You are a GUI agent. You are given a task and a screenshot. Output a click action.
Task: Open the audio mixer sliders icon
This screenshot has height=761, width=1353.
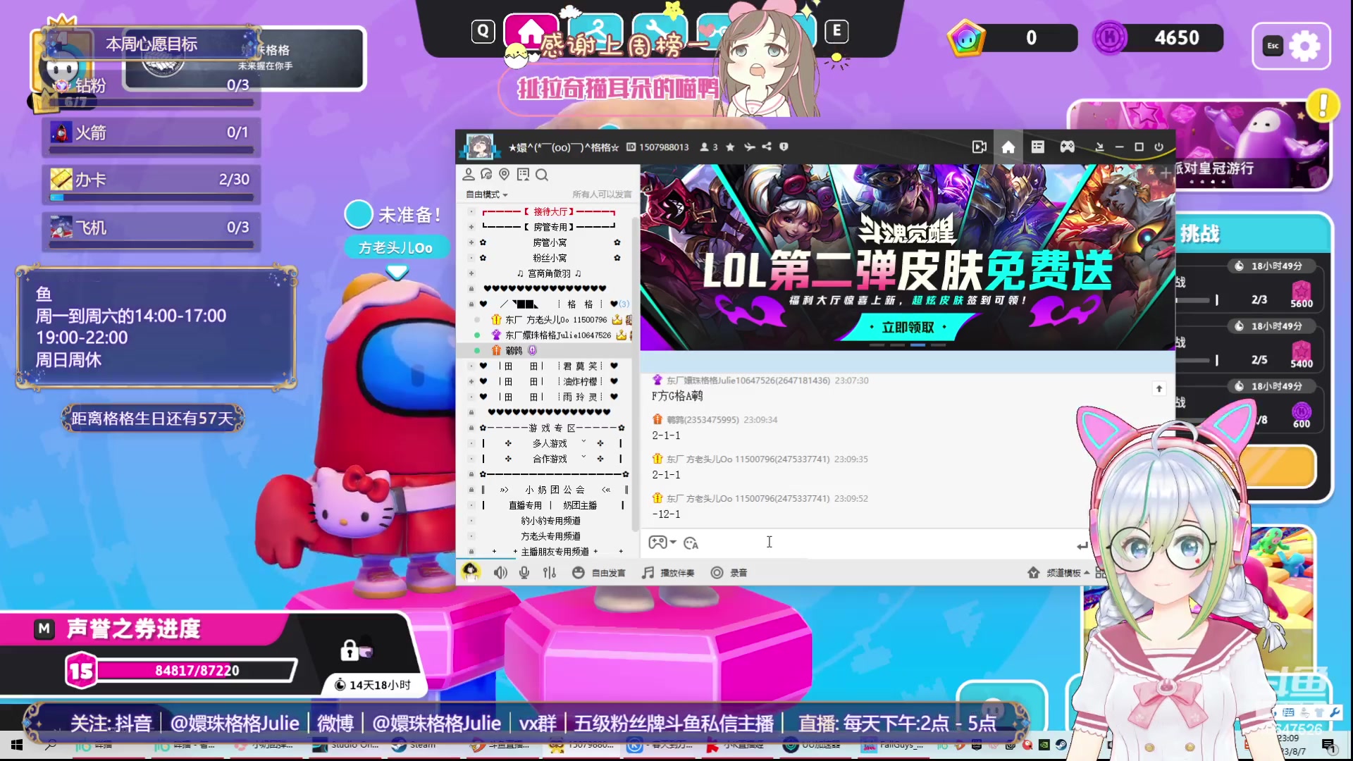(x=550, y=573)
